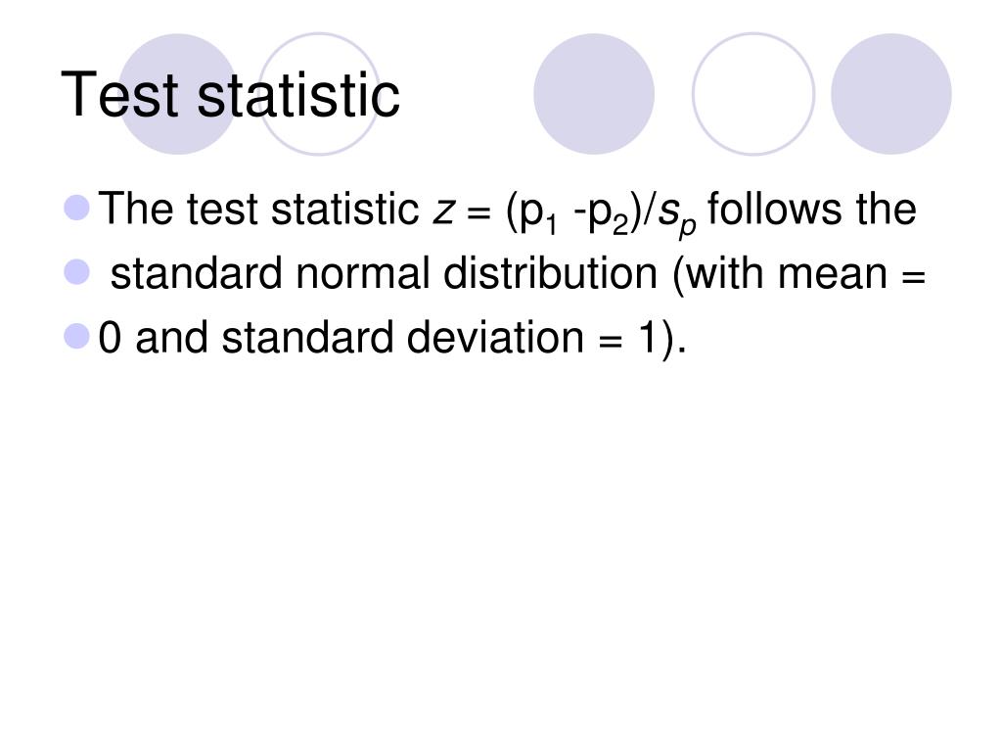Click the bullet beside 'The test statistic'
1002x752 pixels.
tap(77, 208)
